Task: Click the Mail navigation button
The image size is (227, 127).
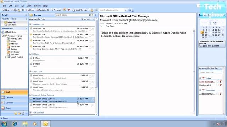Action: 14,92
